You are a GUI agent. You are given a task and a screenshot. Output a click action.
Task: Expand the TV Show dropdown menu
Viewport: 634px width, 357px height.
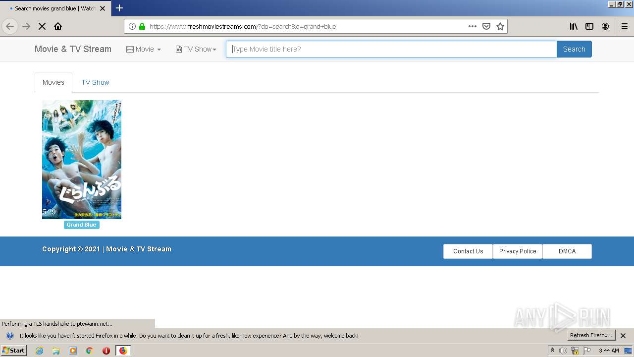click(196, 49)
